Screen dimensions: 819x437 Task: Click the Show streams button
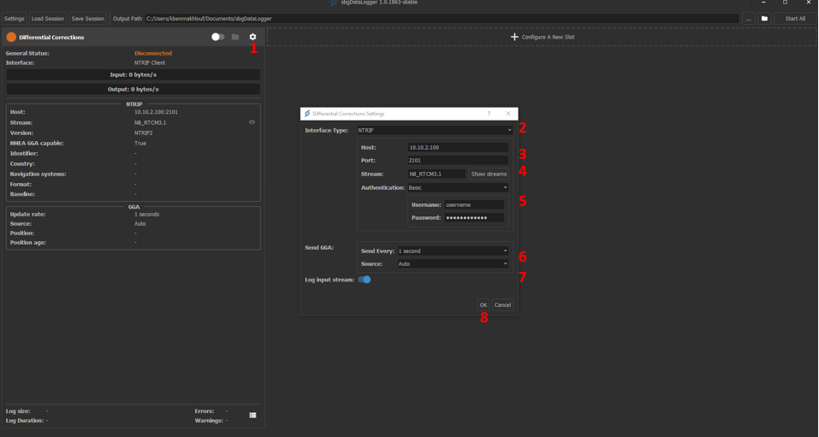click(489, 174)
